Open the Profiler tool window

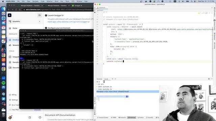pyautogui.click(x=141, y=118)
